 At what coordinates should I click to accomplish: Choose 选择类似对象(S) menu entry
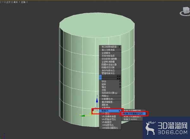tap(110, 93)
